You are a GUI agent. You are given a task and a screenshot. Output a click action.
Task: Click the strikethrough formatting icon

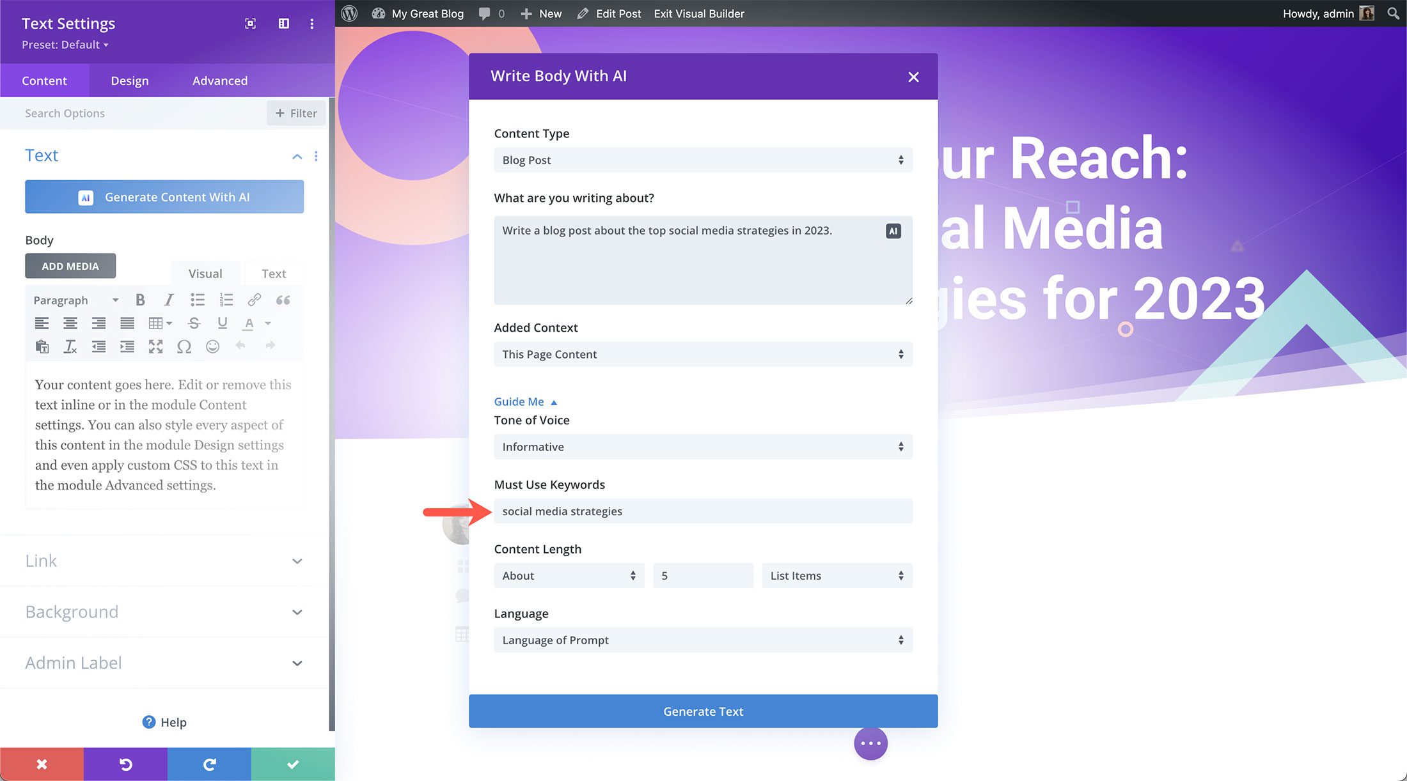(x=193, y=322)
